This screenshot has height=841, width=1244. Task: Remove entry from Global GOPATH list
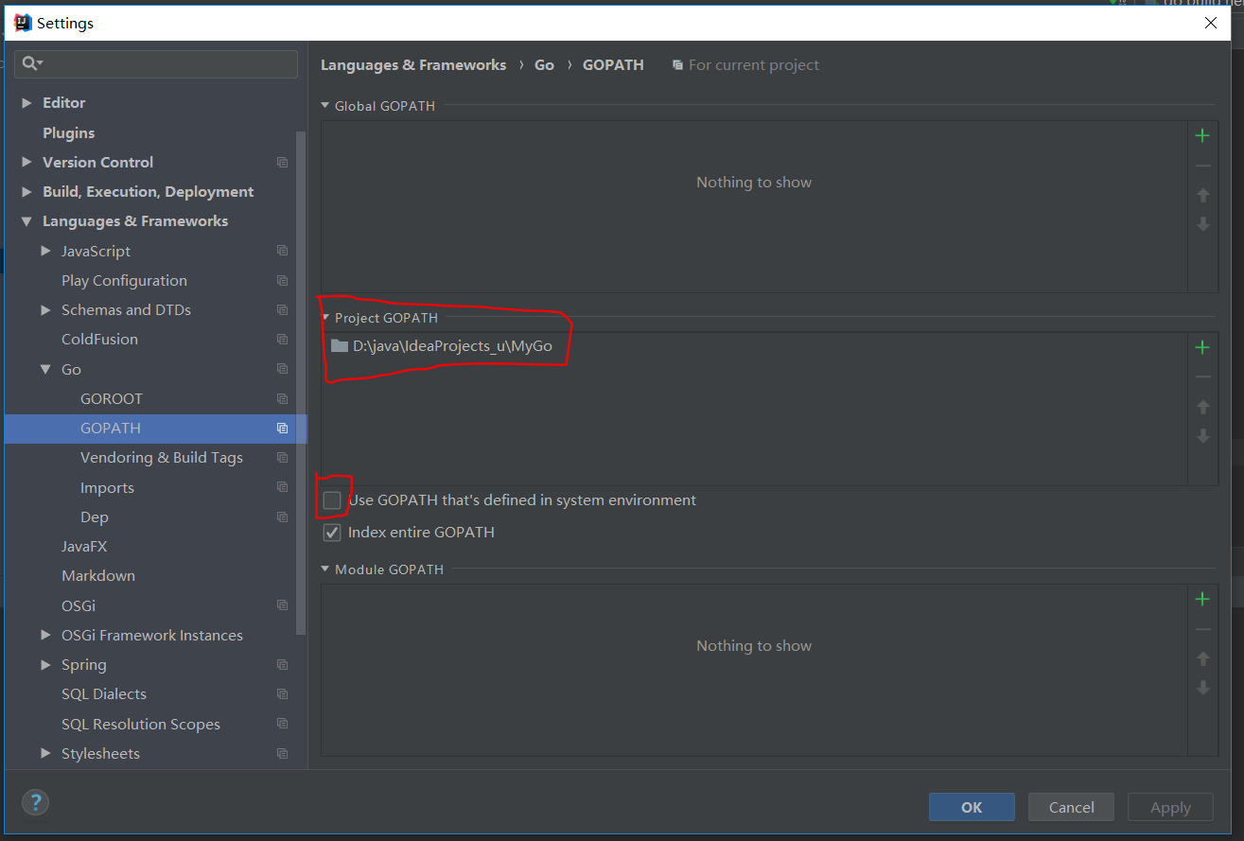[1202, 166]
